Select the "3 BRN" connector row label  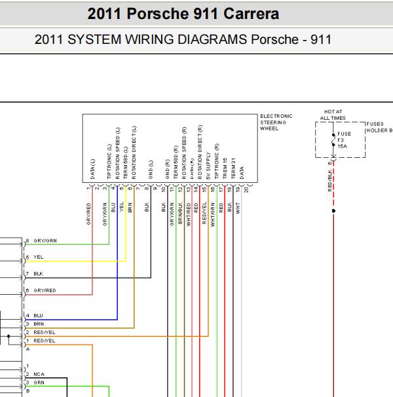(35, 324)
